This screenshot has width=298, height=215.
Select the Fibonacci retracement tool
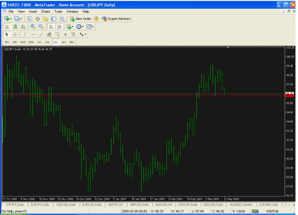57,35
